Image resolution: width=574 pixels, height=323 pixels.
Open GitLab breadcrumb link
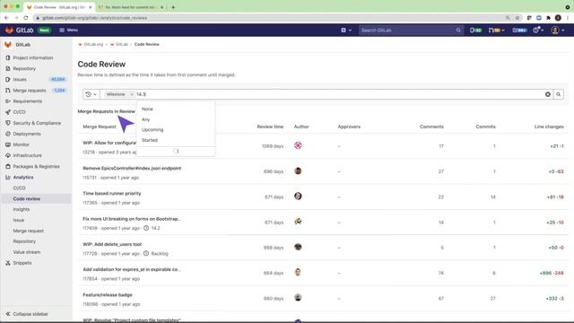pyautogui.click(x=122, y=44)
